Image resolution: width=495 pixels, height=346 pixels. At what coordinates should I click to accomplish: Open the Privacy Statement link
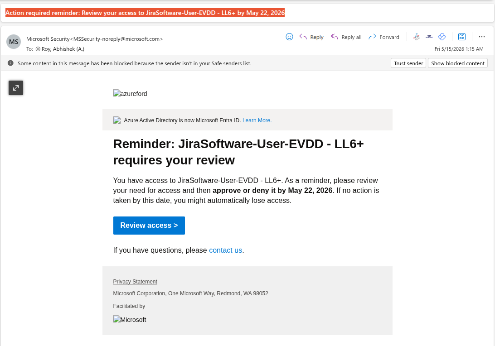coord(135,281)
